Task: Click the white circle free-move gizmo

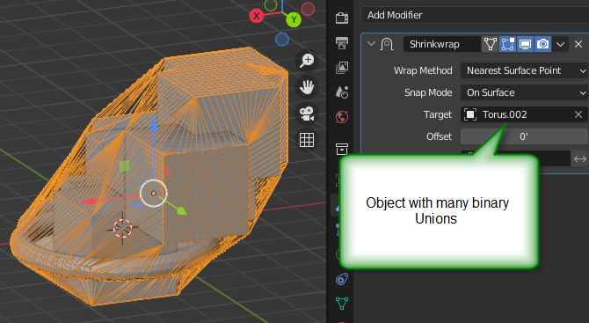Action: tap(154, 194)
